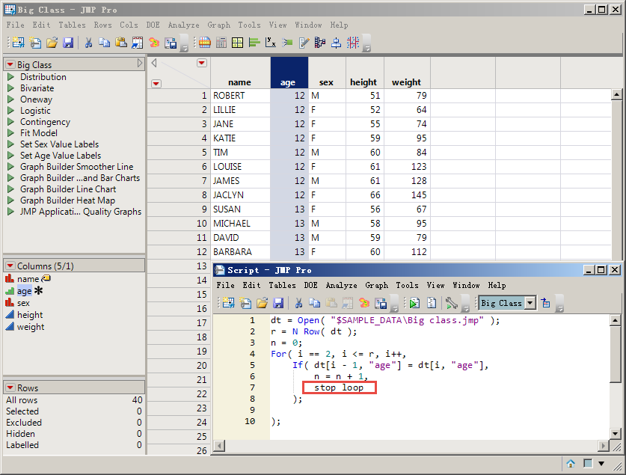Click the Cut scissors icon in main toolbar
The height and width of the screenshot is (475, 626).
coord(88,43)
